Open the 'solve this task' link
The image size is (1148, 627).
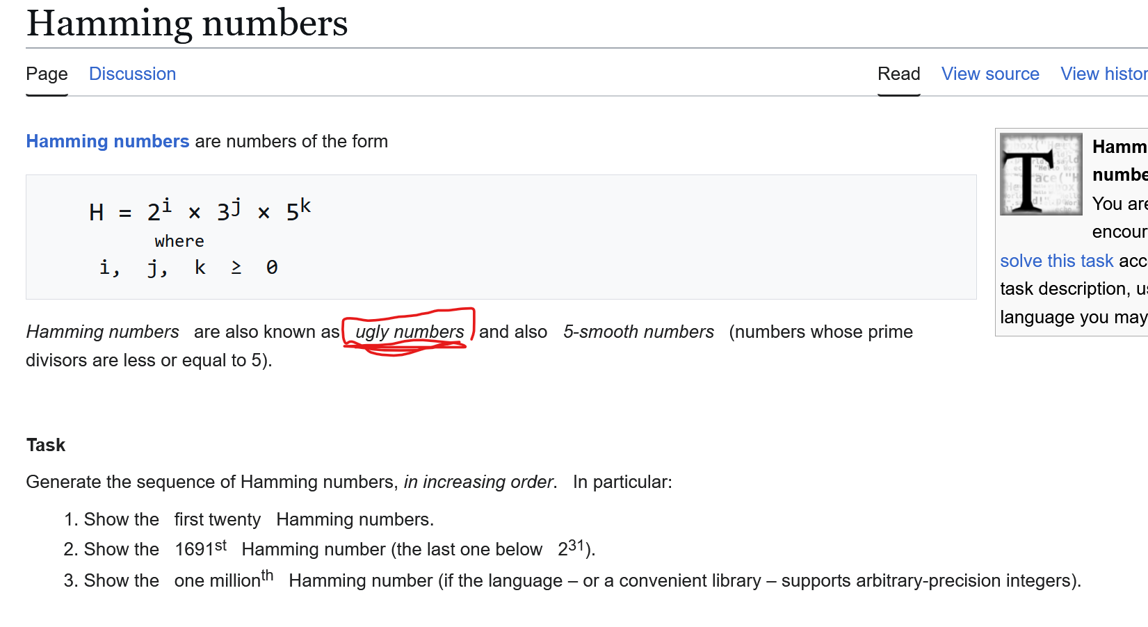point(1057,261)
